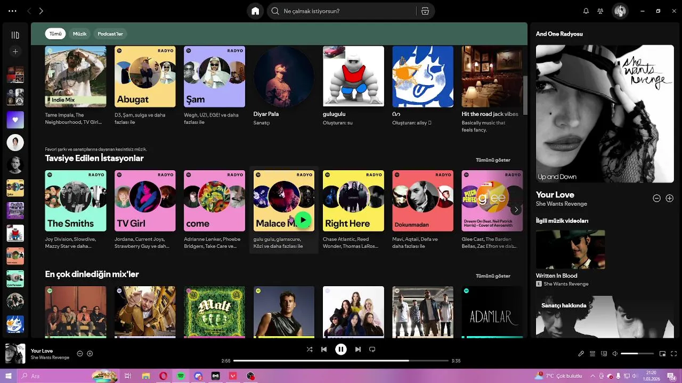Open 'And One Radyosu' header link
682x383 pixels.
tap(559, 34)
